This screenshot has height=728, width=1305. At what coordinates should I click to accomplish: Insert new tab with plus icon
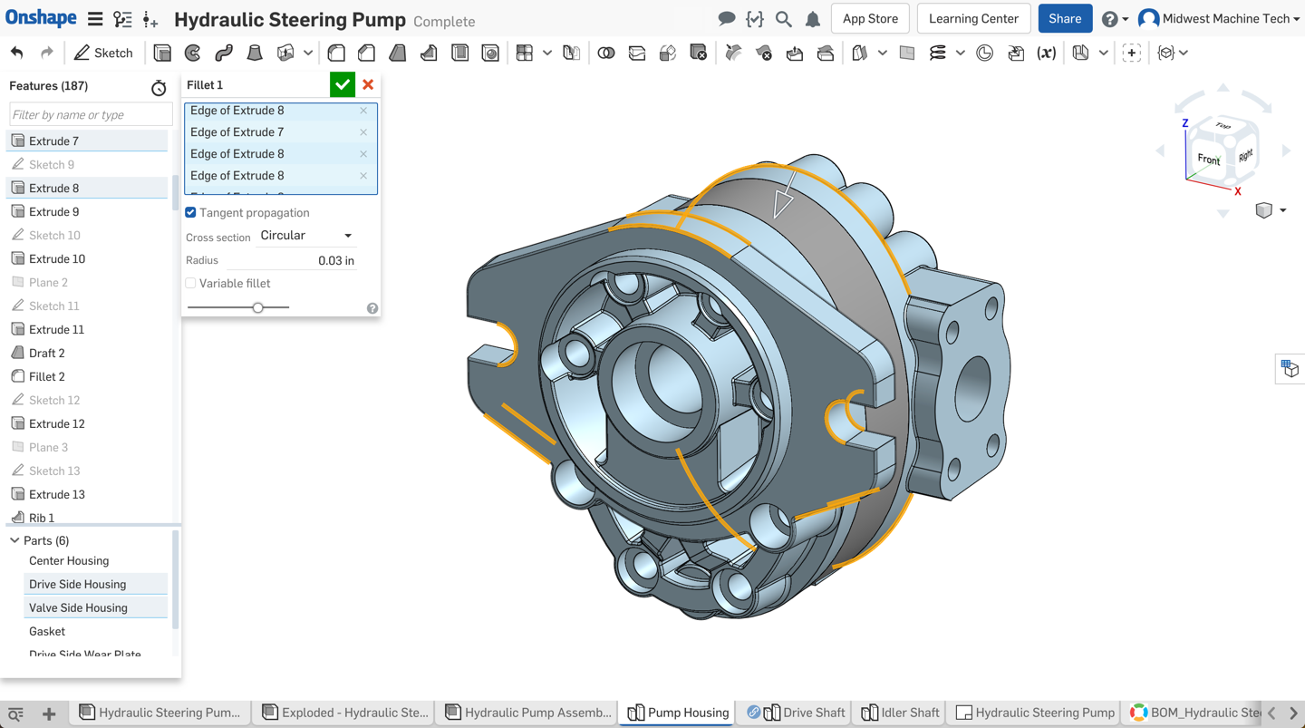[x=49, y=713]
